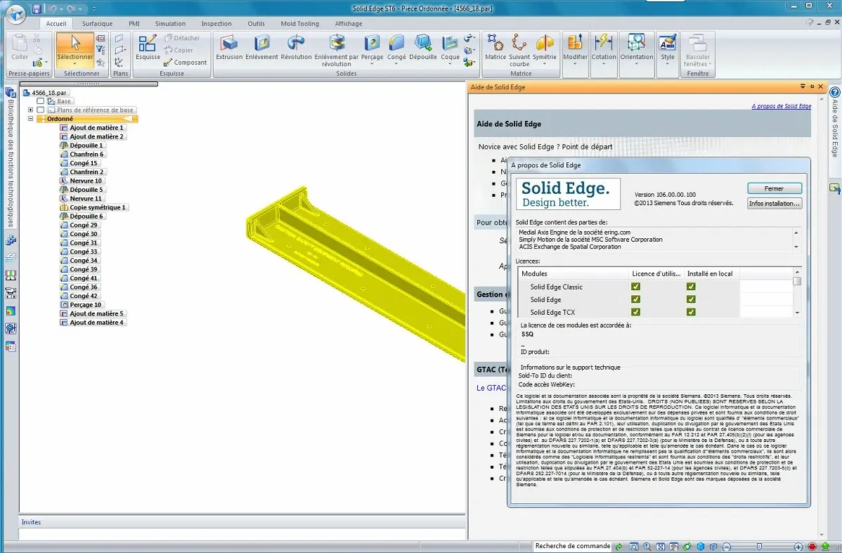Select the Copie symétrique 1 feature

[93, 207]
